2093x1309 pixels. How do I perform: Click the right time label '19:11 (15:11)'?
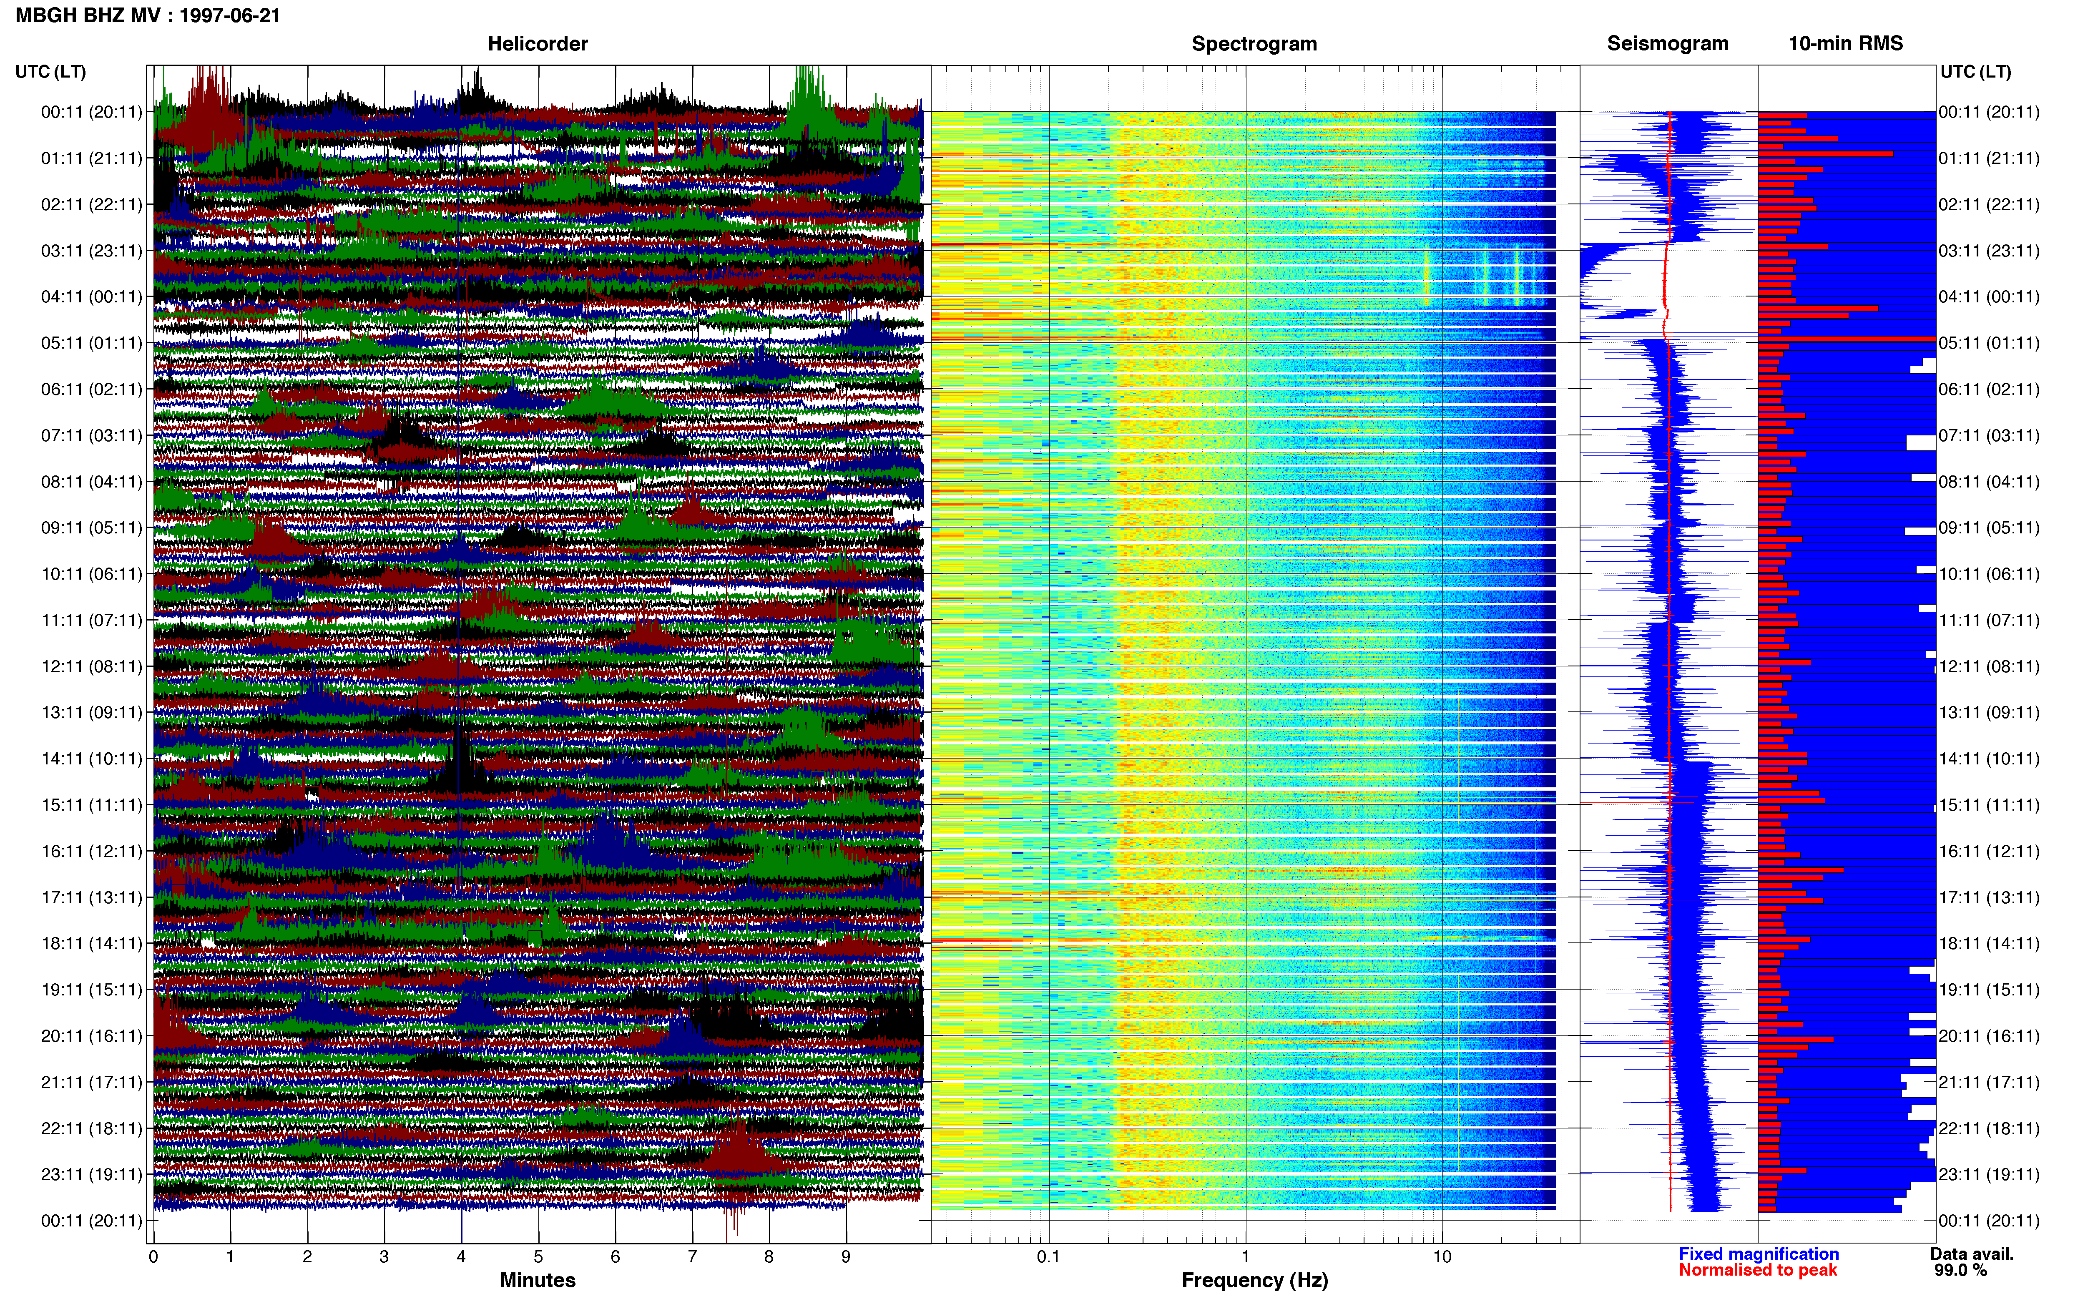(1989, 990)
